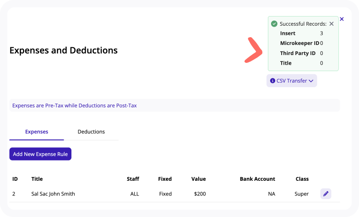Close the Expenses and Deductions dialog
Viewport: 359px width, 217px height.
click(342, 19)
